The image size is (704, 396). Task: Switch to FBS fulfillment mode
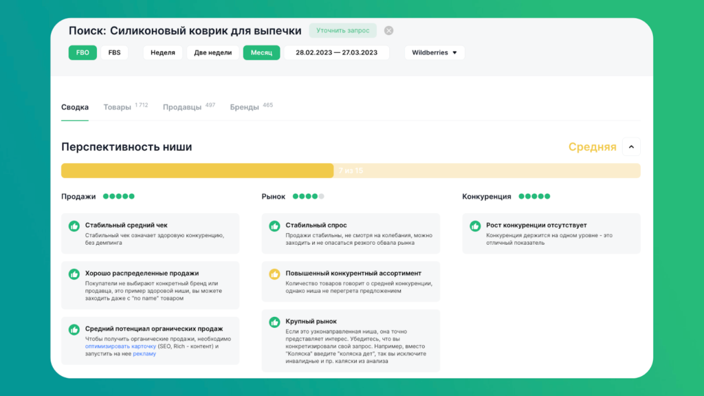pos(114,53)
